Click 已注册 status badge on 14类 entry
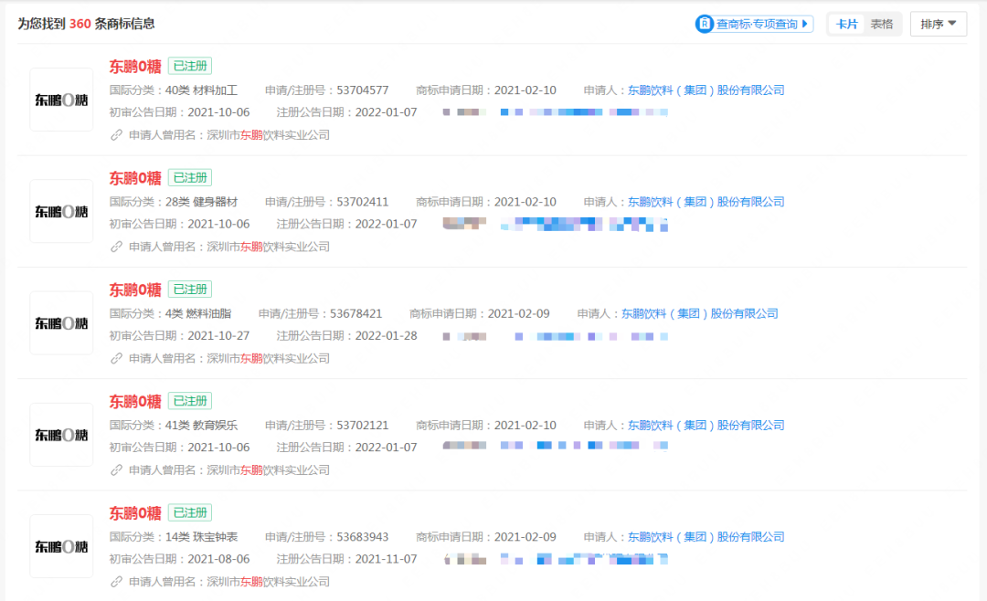The image size is (987, 601). pyautogui.click(x=190, y=512)
